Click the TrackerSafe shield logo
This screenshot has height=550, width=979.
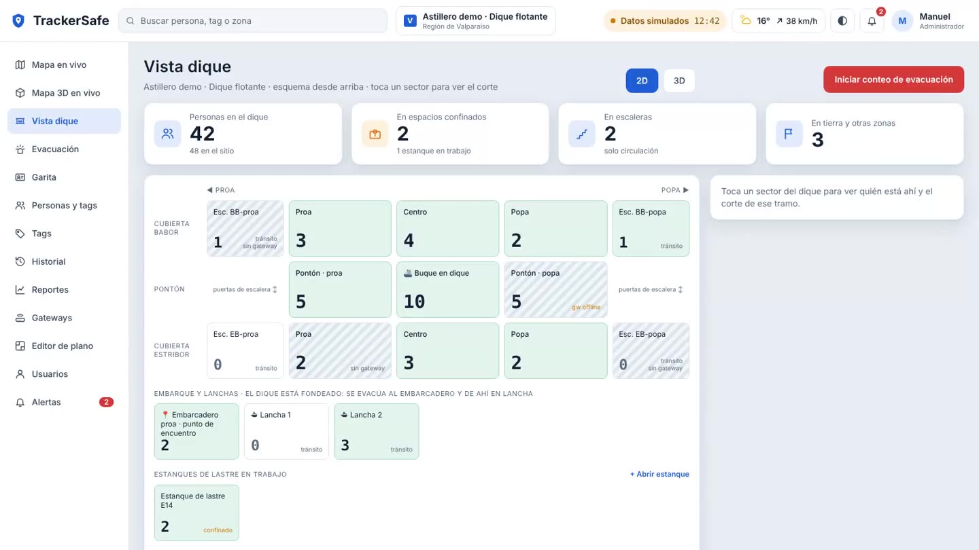(x=18, y=21)
